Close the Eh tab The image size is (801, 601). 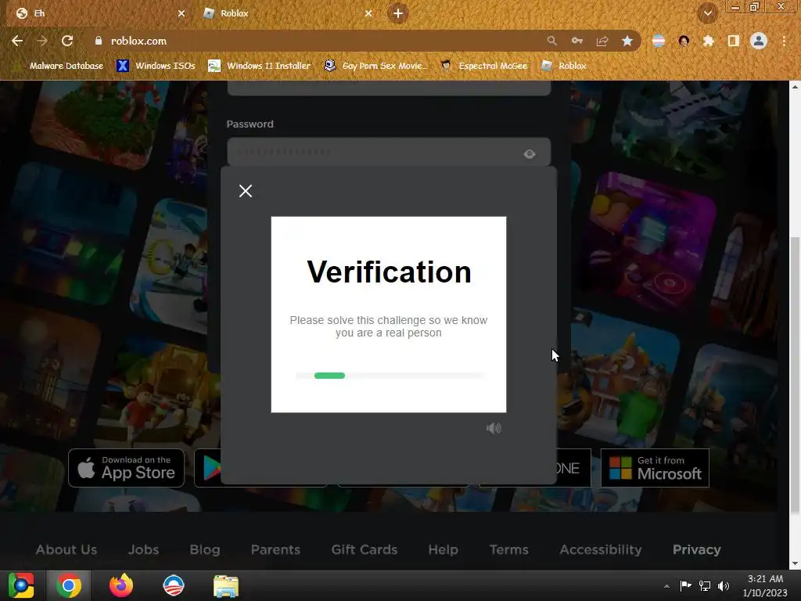181,13
